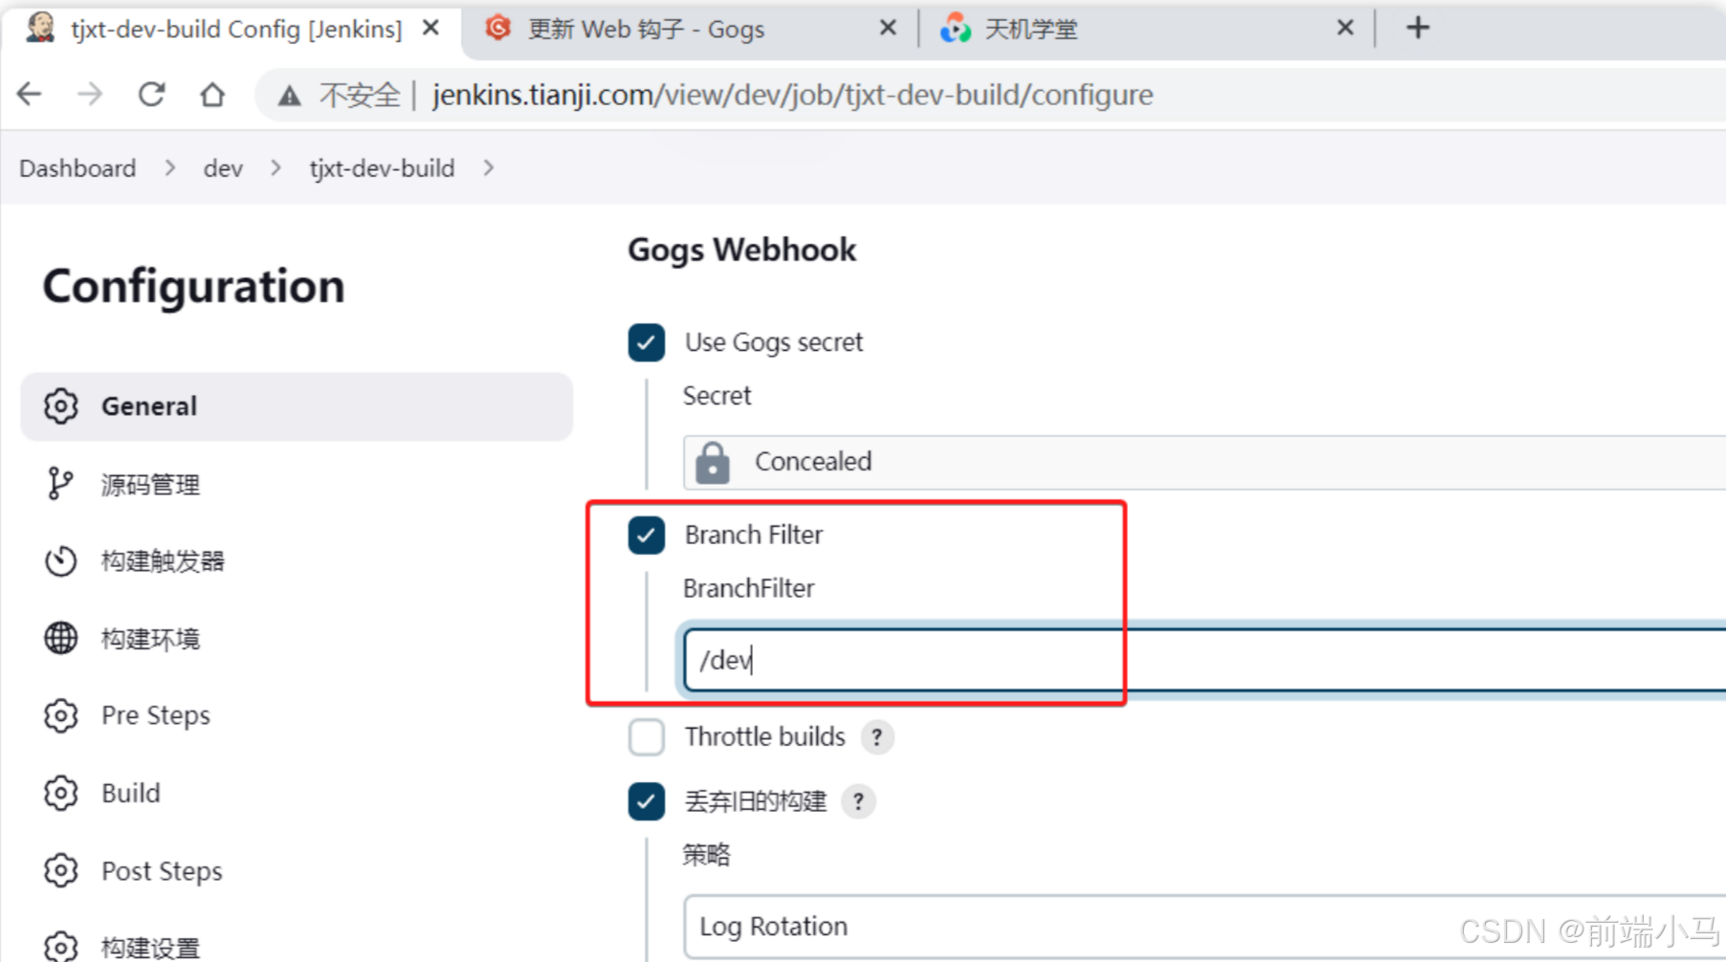Click the 天机学堂 tab favicon
This screenshot has height=962, width=1726.
click(955, 29)
